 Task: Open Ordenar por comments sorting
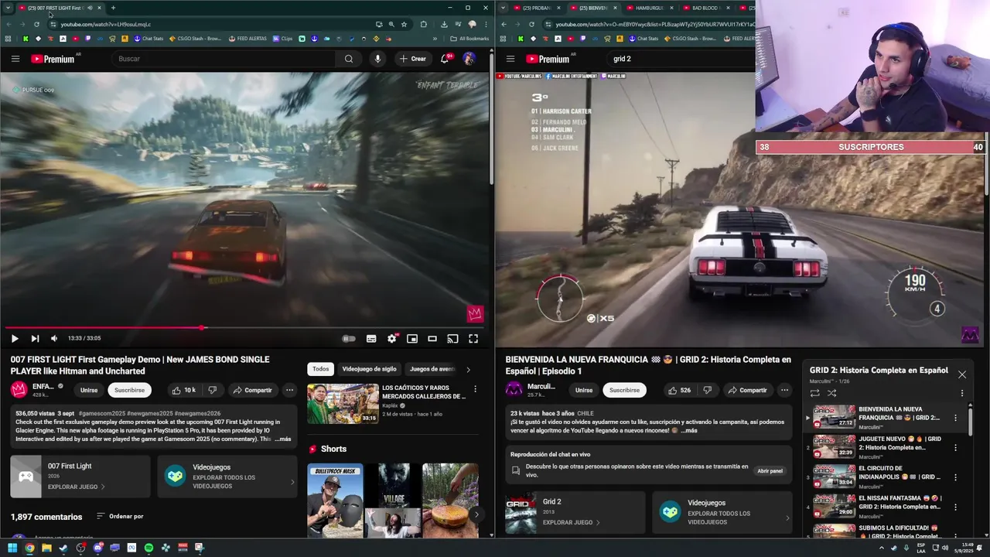coord(120,516)
